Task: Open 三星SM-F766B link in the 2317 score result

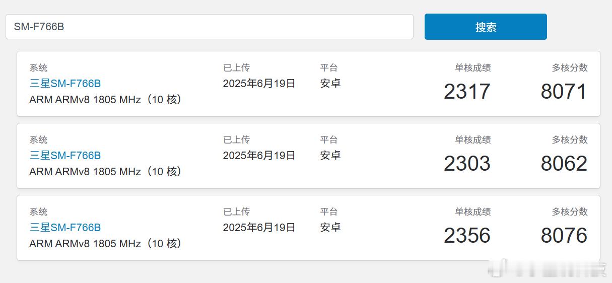Action: [65, 84]
